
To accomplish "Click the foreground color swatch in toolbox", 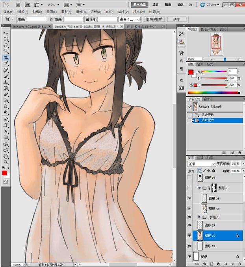I will [4, 173].
